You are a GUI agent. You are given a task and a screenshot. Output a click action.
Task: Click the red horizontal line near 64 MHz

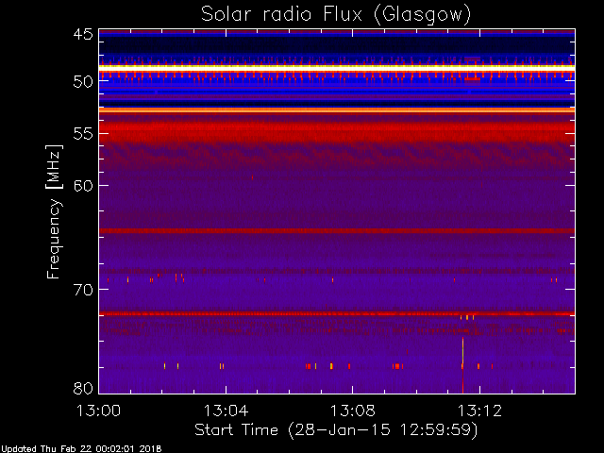coord(337,230)
